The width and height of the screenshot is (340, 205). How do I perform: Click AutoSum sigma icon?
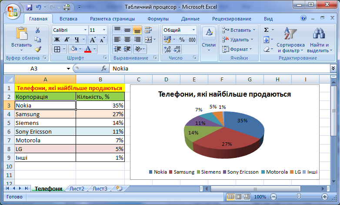click(x=267, y=30)
